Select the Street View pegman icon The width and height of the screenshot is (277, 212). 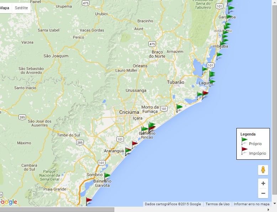pos(263,170)
